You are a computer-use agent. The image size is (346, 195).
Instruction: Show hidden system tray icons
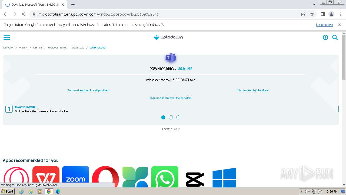[301, 191]
